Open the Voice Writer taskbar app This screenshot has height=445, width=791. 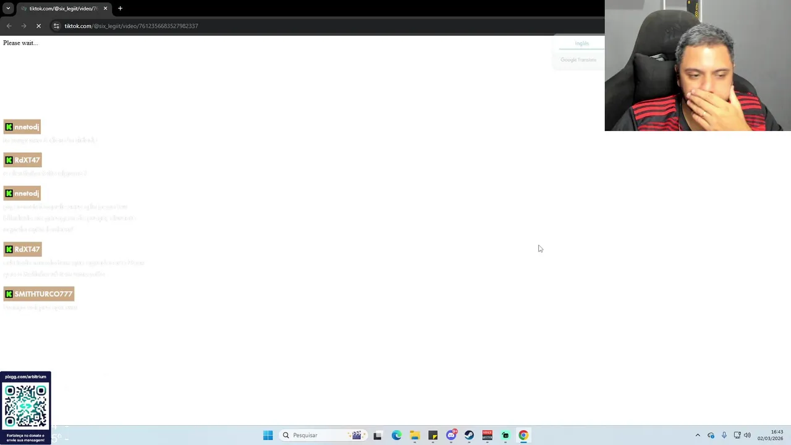tap(487, 435)
